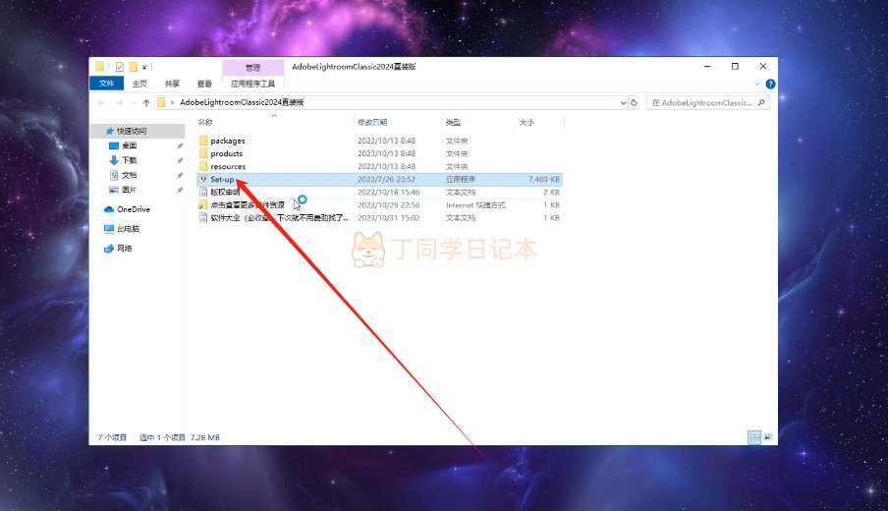Go back with the Back arrow
This screenshot has width=888, height=511.
[x=101, y=102]
